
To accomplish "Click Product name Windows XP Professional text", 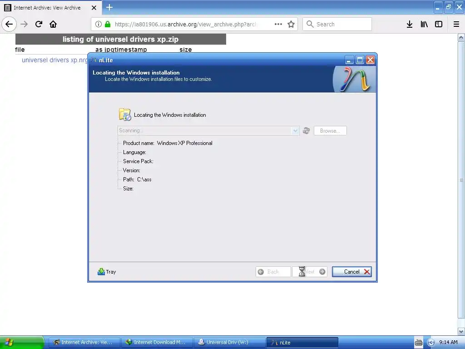I will 168,143.
